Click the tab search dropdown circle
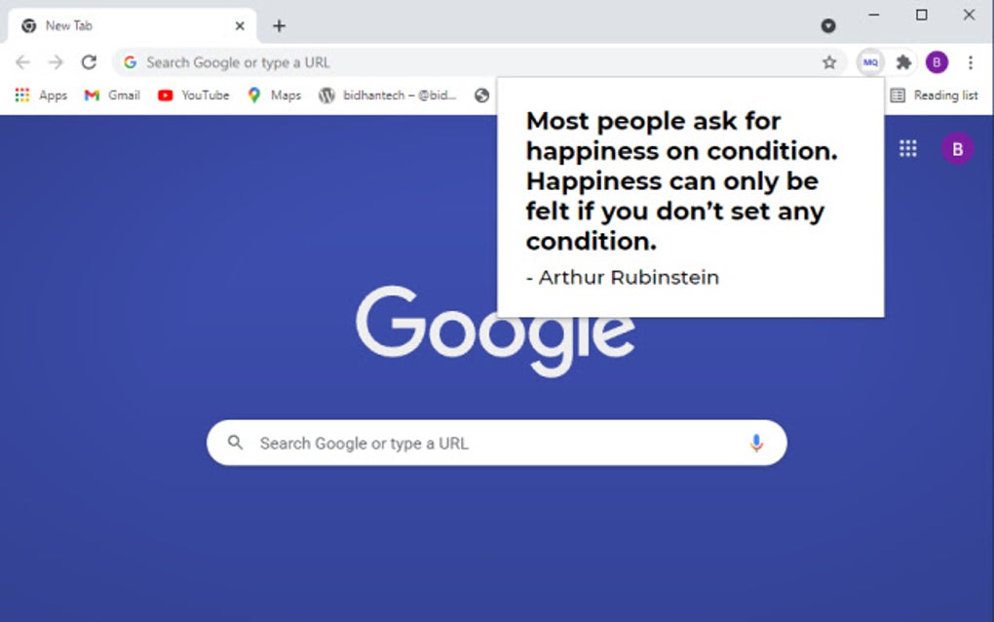Image resolution: width=994 pixels, height=622 pixels. [828, 26]
